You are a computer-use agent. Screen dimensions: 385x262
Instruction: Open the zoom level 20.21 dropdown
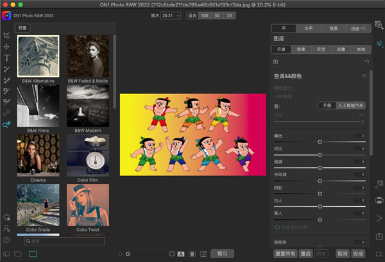171,15
